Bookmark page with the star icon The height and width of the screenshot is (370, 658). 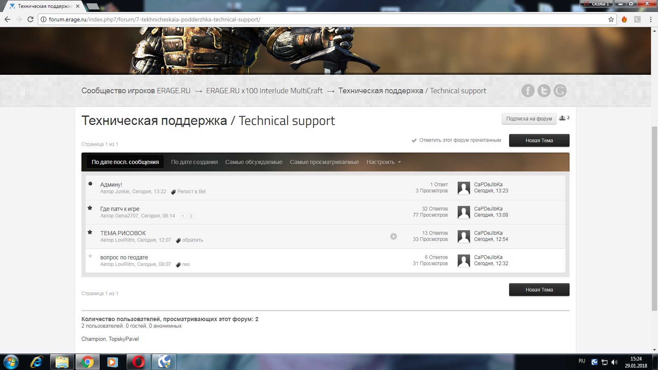[611, 19]
